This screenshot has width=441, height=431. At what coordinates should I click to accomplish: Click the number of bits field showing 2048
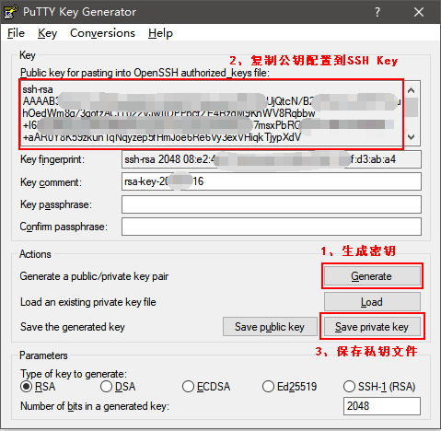(x=382, y=406)
